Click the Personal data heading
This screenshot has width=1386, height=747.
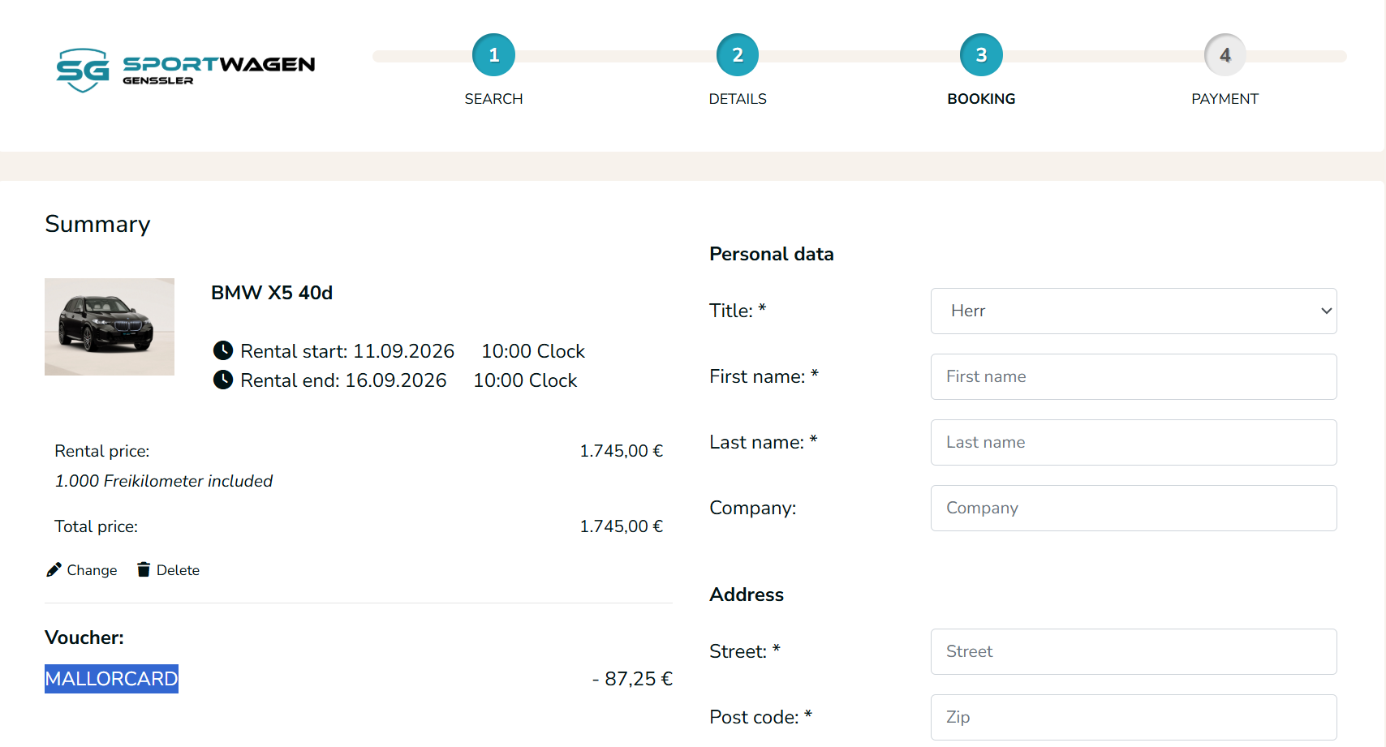pos(772,254)
